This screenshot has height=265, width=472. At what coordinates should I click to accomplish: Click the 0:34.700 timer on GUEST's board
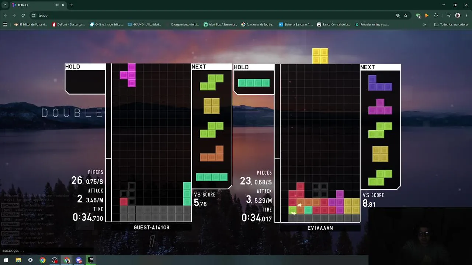pos(88,218)
